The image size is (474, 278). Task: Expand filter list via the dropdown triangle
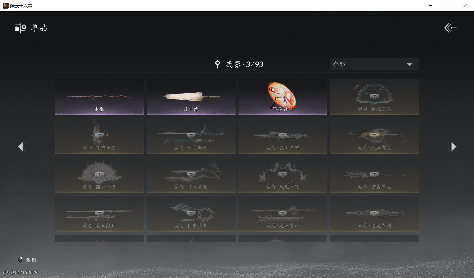409,65
